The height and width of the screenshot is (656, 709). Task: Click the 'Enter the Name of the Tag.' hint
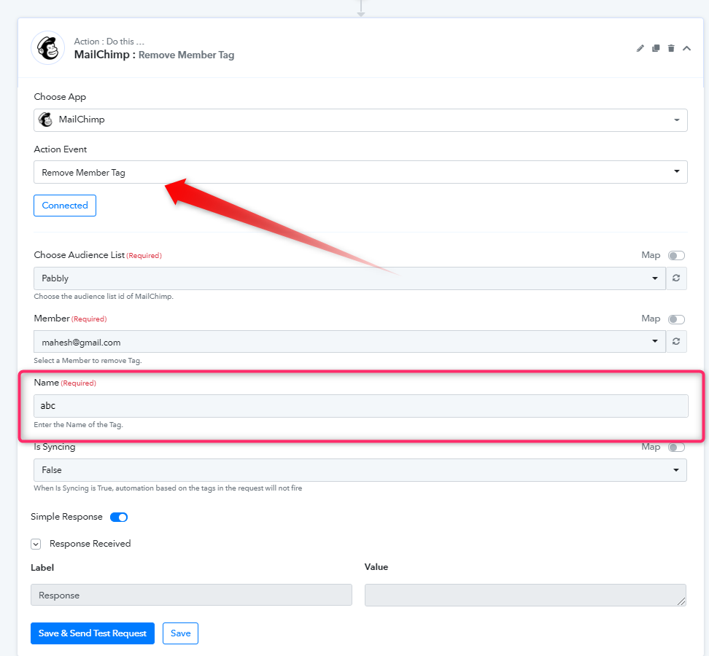[x=78, y=425]
